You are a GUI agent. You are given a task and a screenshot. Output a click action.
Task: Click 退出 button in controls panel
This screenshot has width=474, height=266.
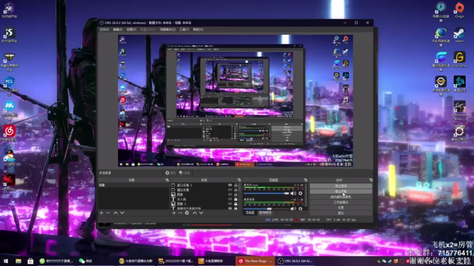point(341,213)
